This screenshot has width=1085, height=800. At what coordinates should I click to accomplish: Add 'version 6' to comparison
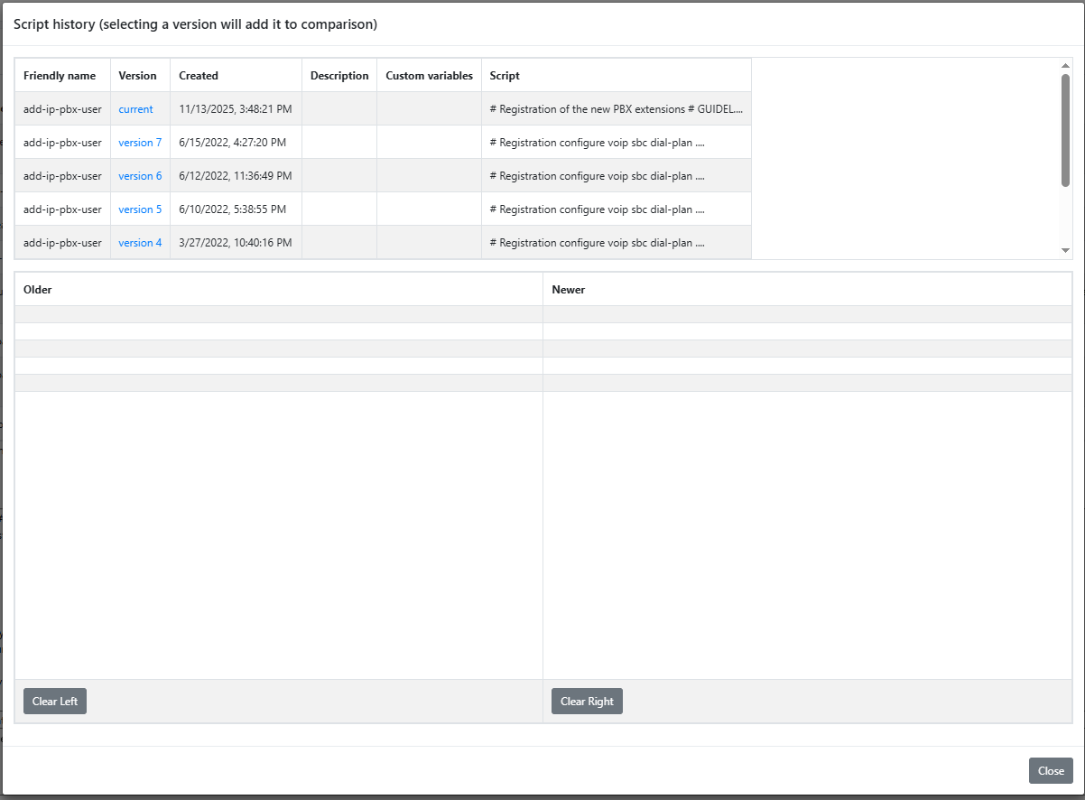(x=140, y=176)
